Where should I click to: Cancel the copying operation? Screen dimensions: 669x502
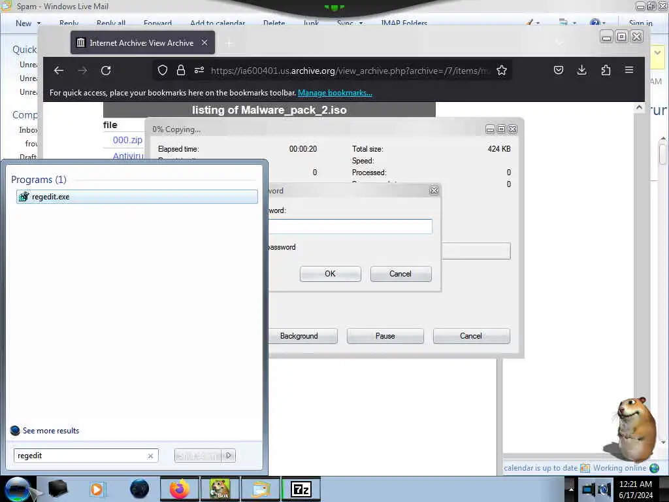471,336
